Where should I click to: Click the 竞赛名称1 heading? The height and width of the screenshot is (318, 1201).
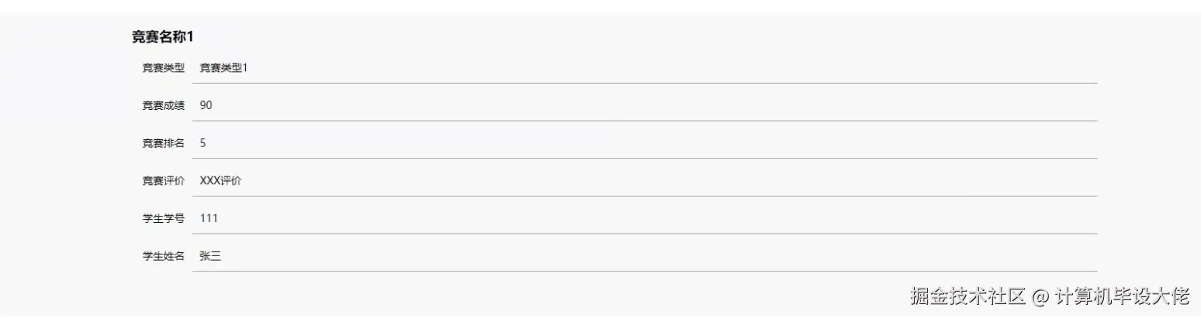[162, 36]
